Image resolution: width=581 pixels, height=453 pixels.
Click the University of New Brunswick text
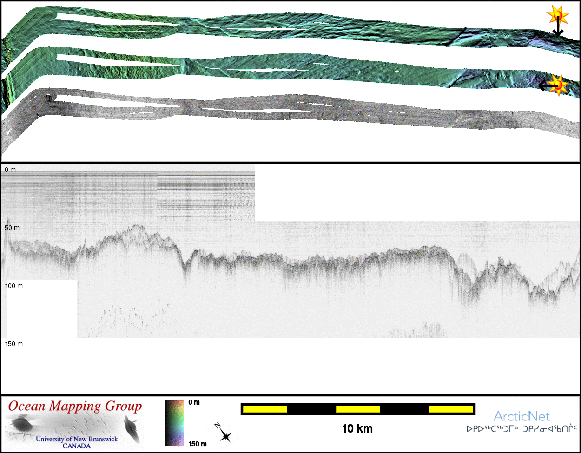pyautogui.click(x=77, y=439)
